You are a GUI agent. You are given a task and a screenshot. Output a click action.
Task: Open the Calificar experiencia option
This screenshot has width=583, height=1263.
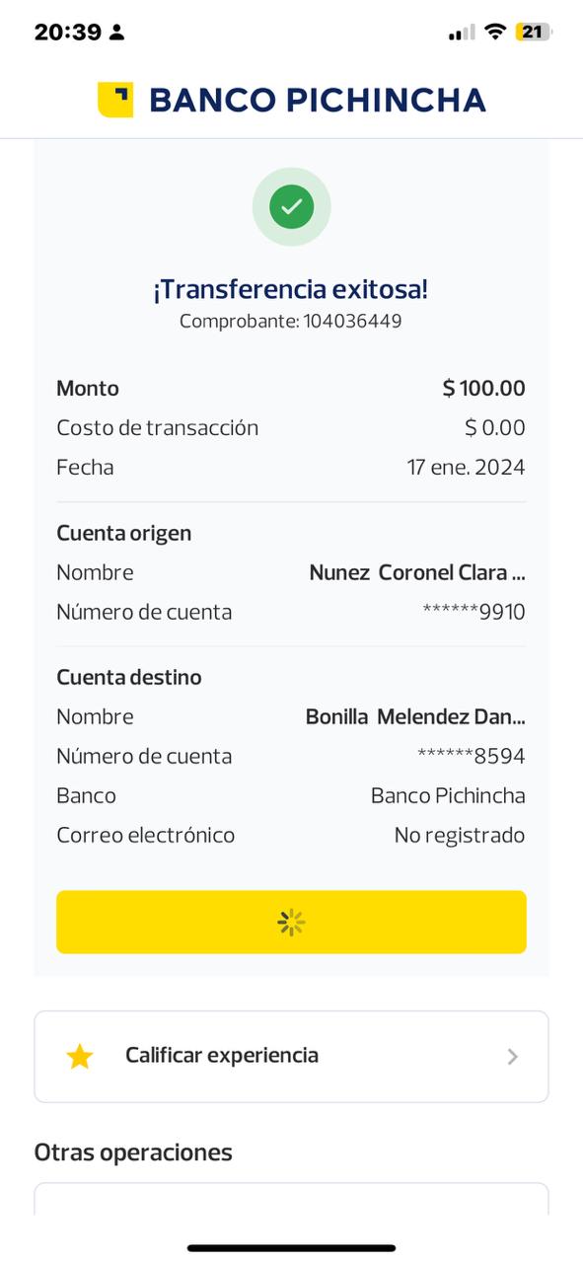291,1057
